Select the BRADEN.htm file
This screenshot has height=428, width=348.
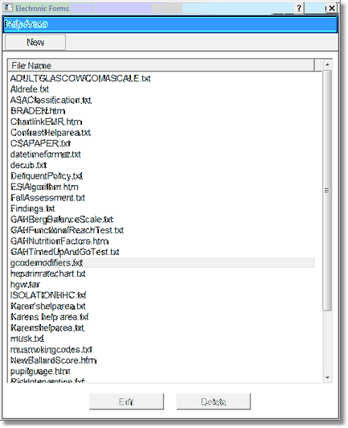tap(38, 111)
